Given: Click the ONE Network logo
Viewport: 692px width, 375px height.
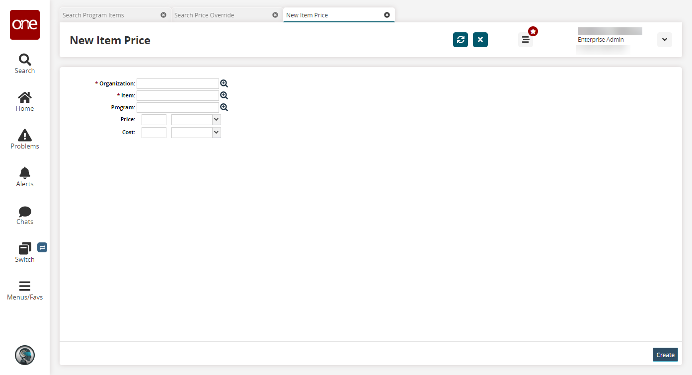Looking at the screenshot, I should coord(25,25).
